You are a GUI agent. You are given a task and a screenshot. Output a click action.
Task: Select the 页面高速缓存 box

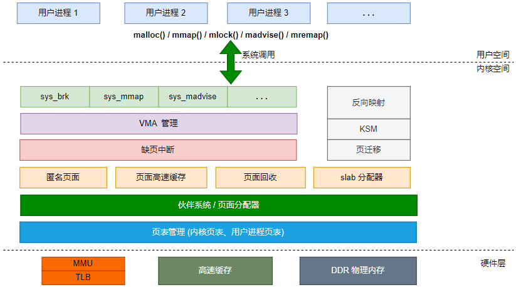point(161,178)
